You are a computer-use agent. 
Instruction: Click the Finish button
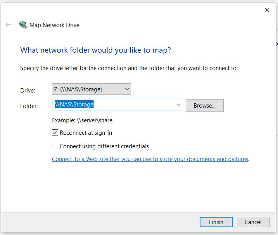tap(216, 222)
